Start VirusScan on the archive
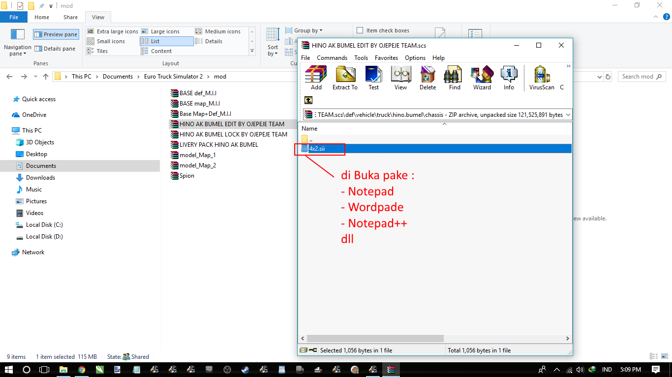Screen dimensions: 672x377 tap(542, 78)
